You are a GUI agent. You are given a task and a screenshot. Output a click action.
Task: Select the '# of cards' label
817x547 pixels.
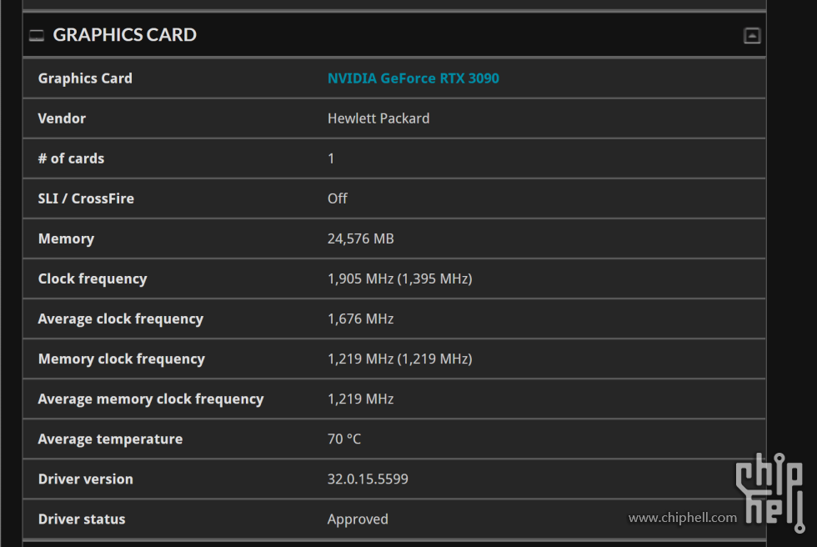point(71,159)
